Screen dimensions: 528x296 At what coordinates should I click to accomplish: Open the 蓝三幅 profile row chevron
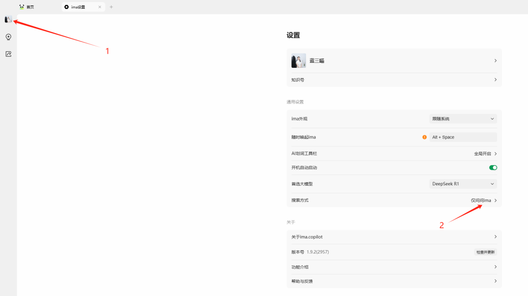tap(495, 61)
